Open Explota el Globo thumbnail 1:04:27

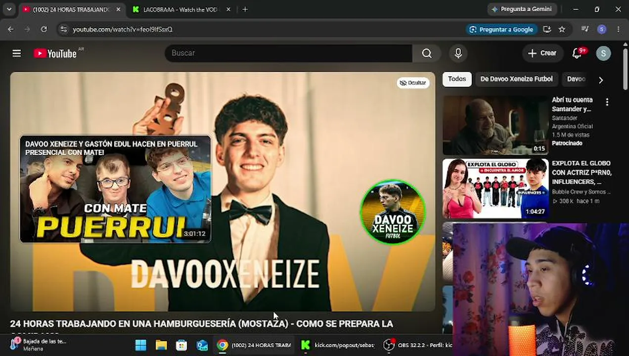pyautogui.click(x=495, y=188)
